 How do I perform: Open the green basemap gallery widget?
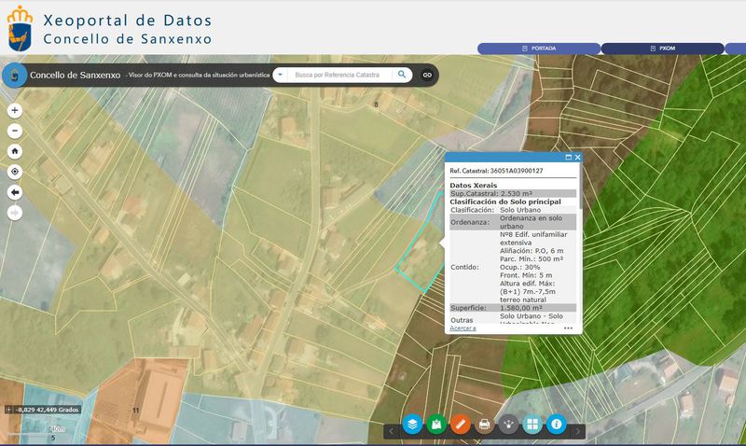click(x=436, y=425)
